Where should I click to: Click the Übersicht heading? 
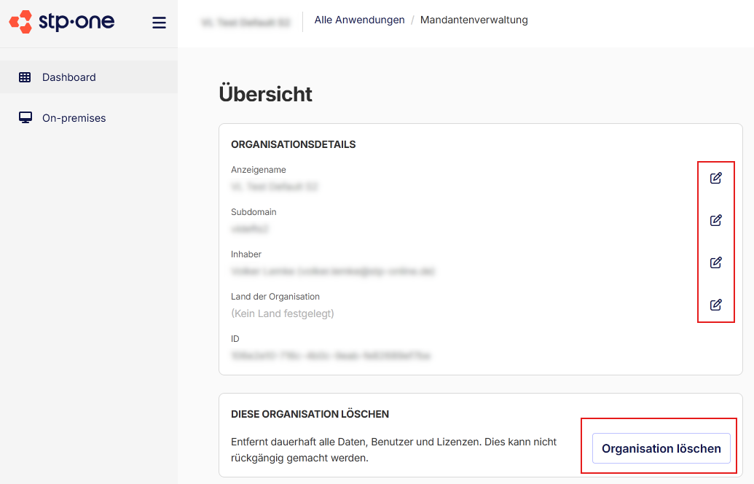[x=265, y=94]
